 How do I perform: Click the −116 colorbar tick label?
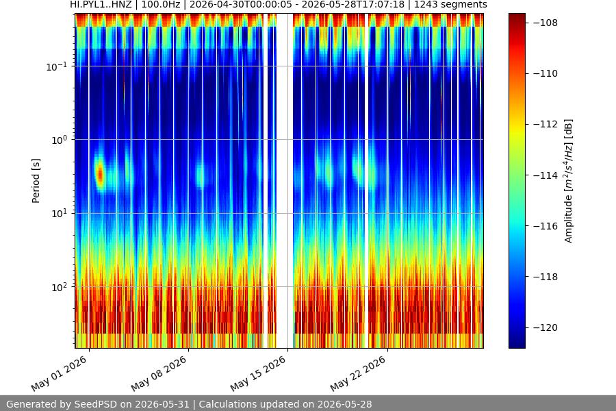pyautogui.click(x=546, y=226)
